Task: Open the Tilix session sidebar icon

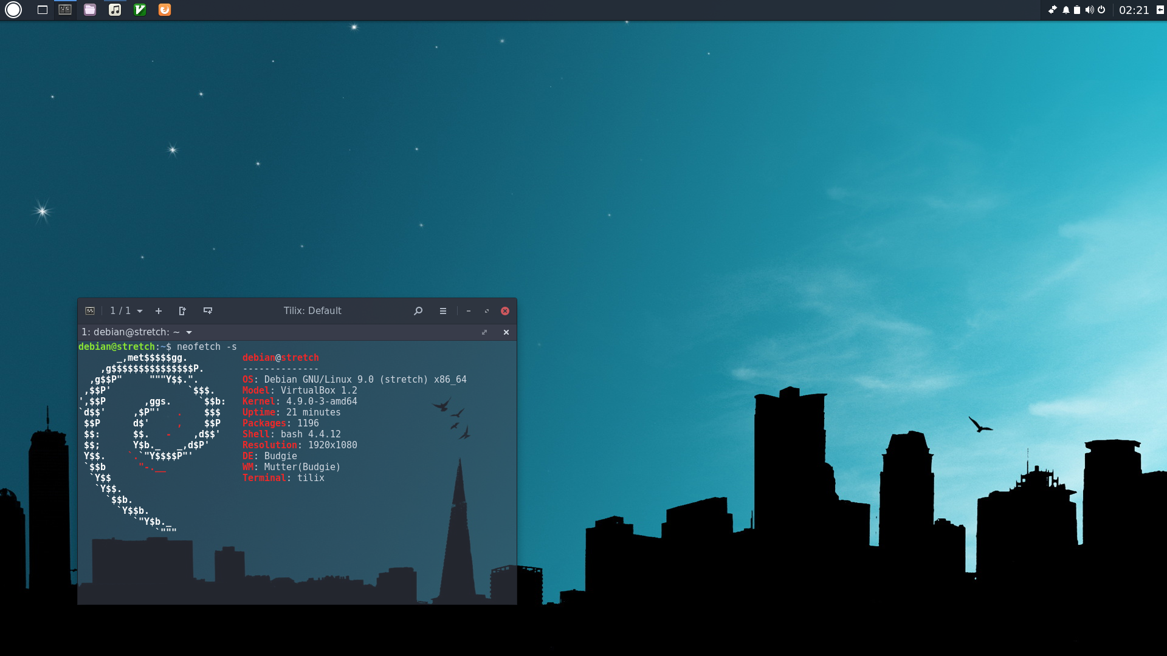Action: (x=90, y=311)
